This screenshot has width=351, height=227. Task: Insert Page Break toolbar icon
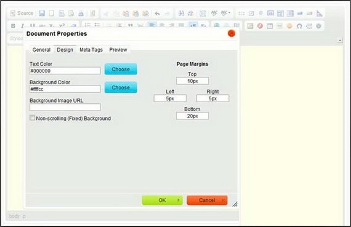[309, 26]
